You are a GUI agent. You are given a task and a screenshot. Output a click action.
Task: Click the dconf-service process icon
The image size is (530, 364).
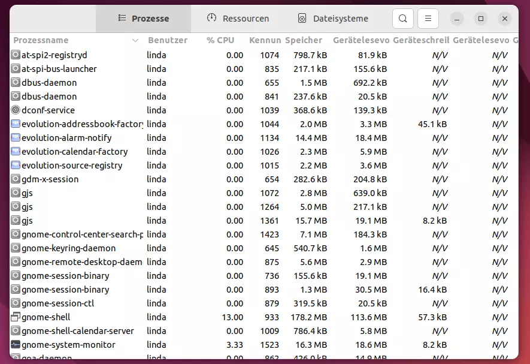pos(16,110)
